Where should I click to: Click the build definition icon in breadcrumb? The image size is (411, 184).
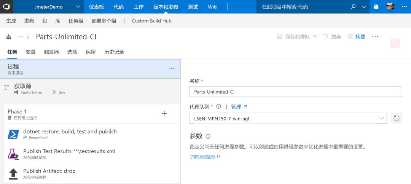click(x=9, y=36)
